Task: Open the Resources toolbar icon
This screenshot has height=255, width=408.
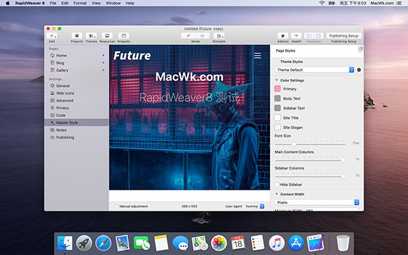Action: 107,35
